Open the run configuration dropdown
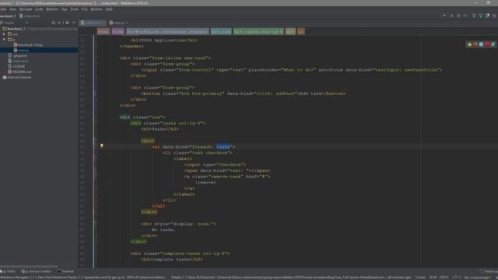This screenshot has height=280, width=498. click(444, 16)
